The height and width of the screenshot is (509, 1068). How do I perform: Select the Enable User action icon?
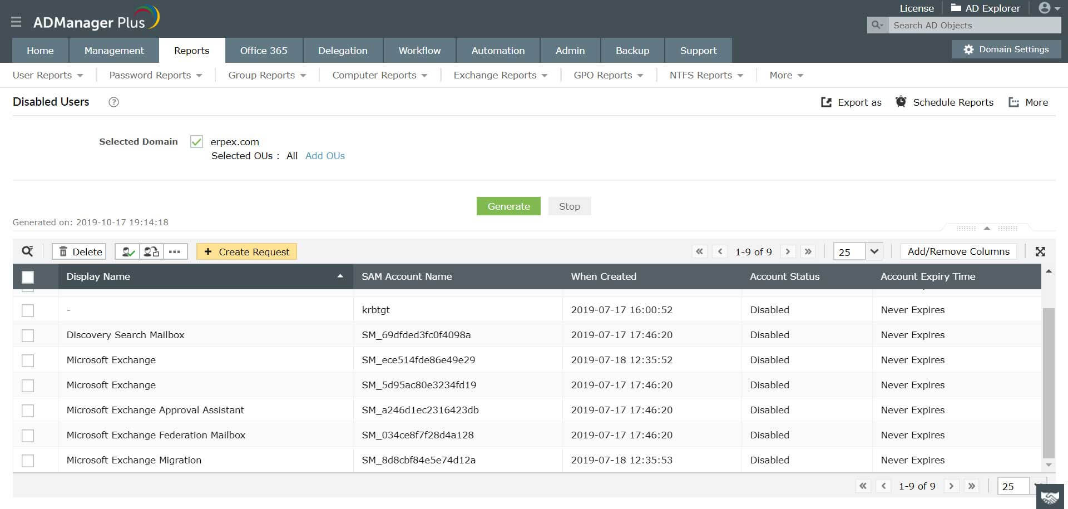[x=127, y=251]
